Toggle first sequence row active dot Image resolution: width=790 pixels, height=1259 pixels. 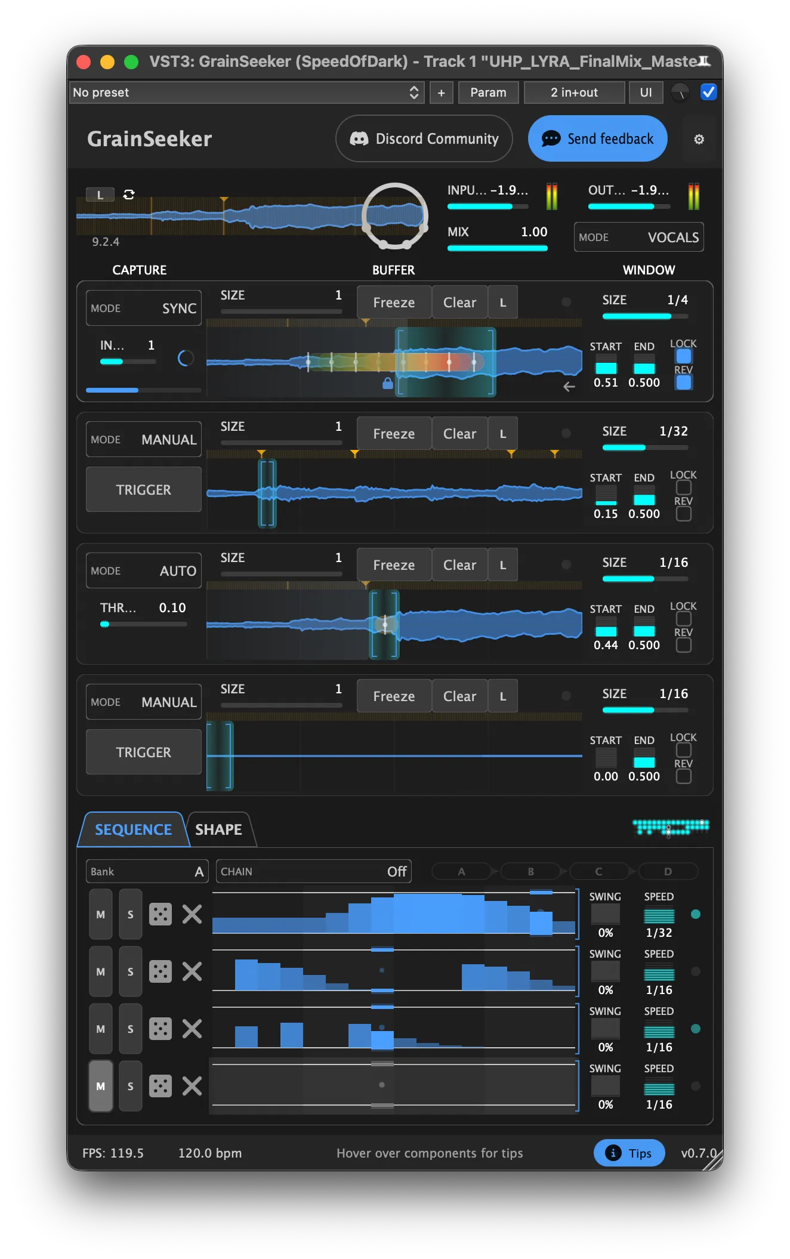coord(696,914)
